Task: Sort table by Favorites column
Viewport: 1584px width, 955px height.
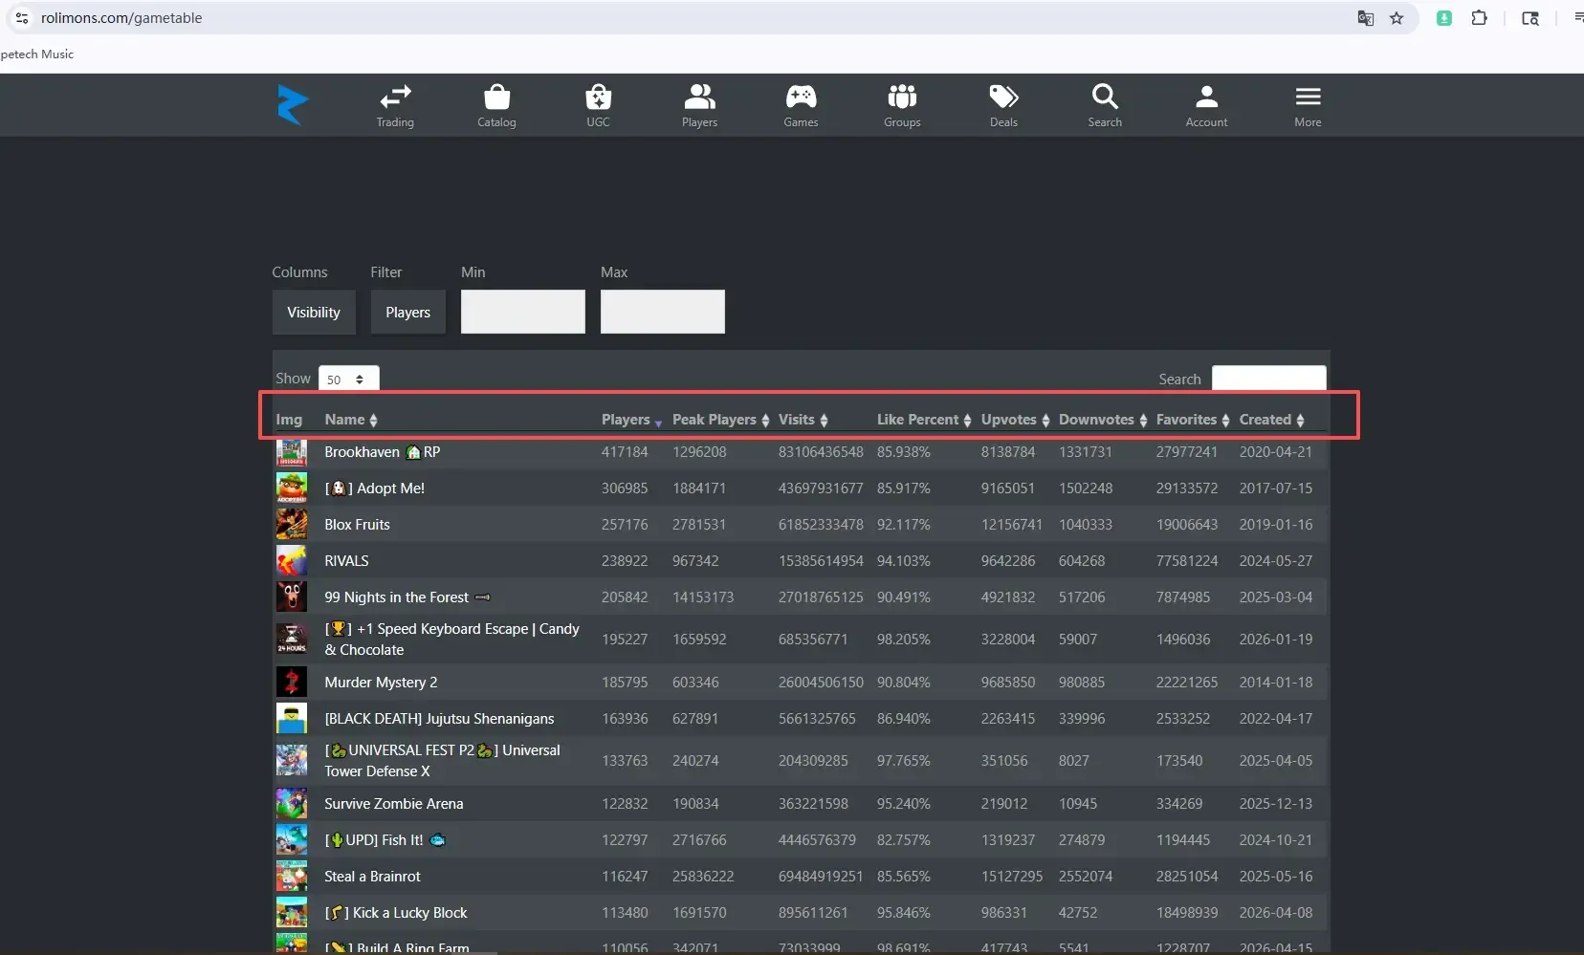Action: coord(1193,420)
